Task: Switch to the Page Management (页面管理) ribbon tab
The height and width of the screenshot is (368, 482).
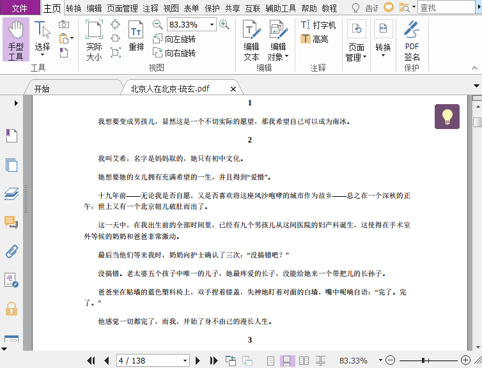Action: tap(122, 8)
